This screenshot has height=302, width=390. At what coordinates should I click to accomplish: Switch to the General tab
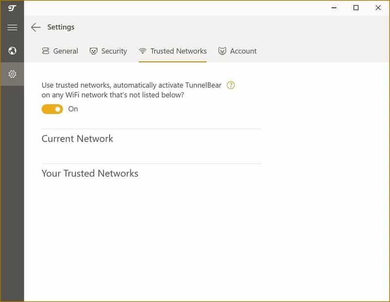[65, 51]
